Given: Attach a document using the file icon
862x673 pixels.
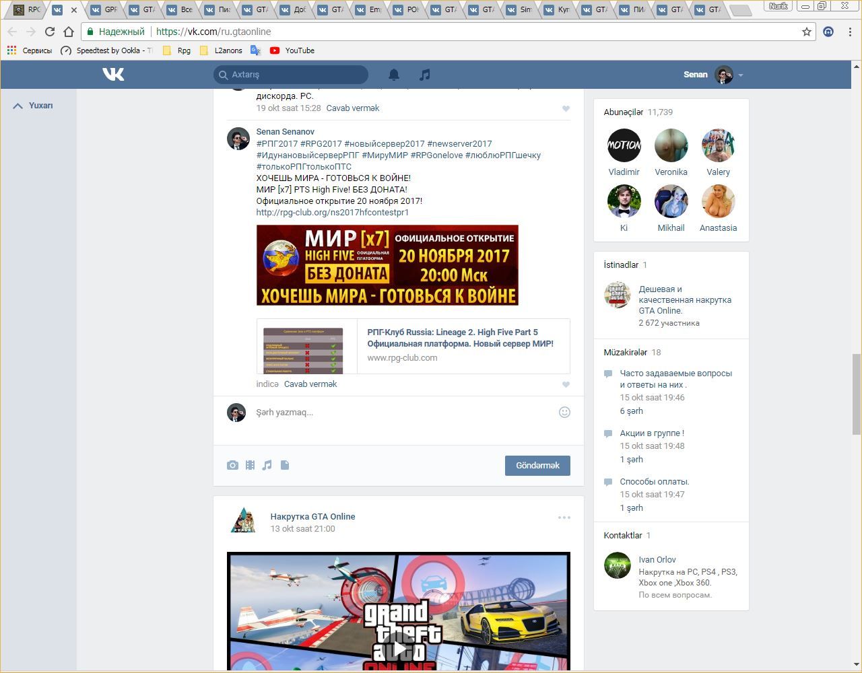Looking at the screenshot, I should 285,465.
